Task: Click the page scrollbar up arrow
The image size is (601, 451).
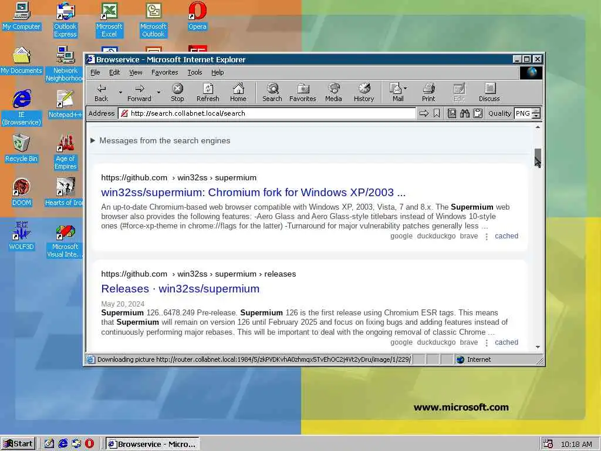Action: click(538, 127)
